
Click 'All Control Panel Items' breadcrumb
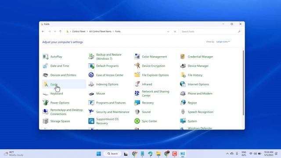tap(100, 31)
